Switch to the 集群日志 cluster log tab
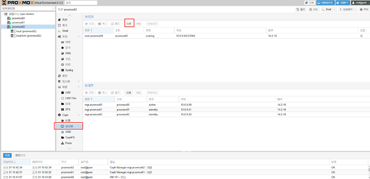 click(x=20, y=156)
